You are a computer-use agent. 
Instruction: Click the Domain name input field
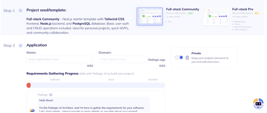coord(123,59)
